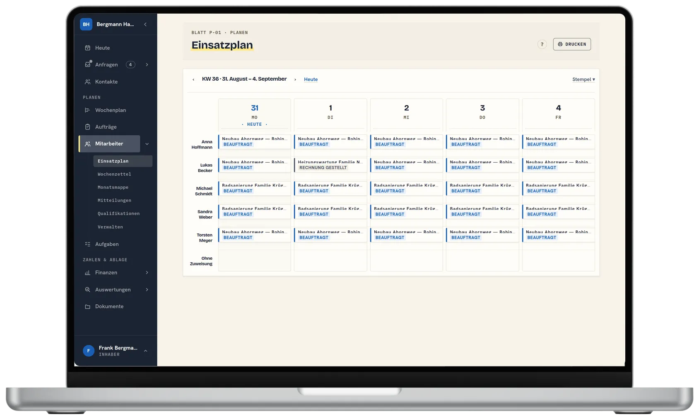
Task: Open Michael Schmidt's Wednesday Badsanierung entry
Action: click(407, 188)
